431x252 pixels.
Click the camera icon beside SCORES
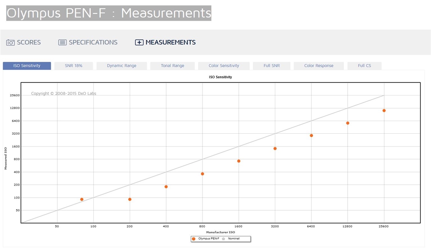tap(11, 42)
